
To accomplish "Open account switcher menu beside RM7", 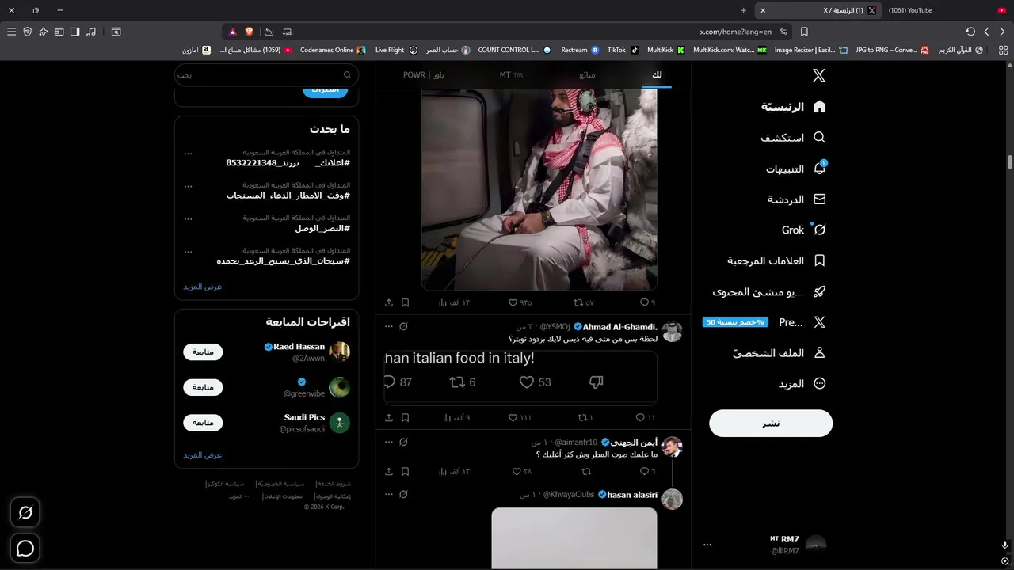I will (x=707, y=545).
